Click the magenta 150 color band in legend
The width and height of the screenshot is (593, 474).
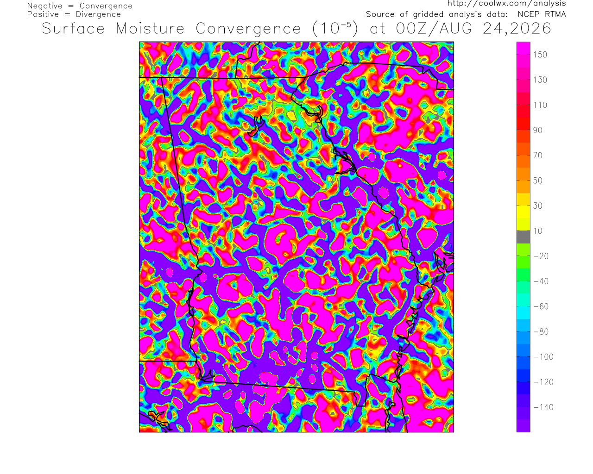[524, 55]
